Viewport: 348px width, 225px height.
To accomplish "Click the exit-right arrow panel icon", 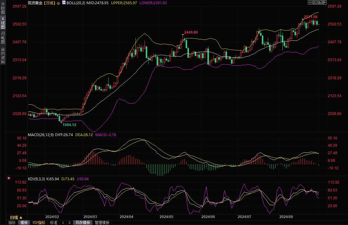I will (324, 2).
